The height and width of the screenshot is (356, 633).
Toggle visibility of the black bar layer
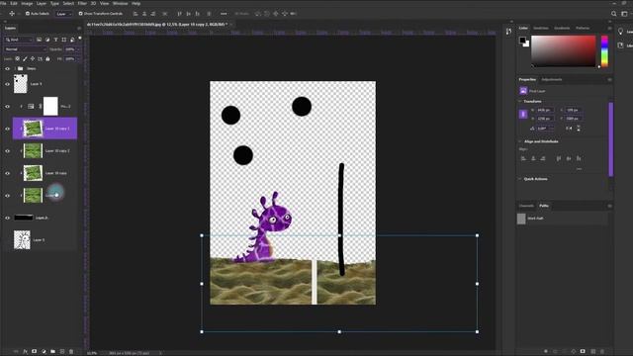pos(7,218)
